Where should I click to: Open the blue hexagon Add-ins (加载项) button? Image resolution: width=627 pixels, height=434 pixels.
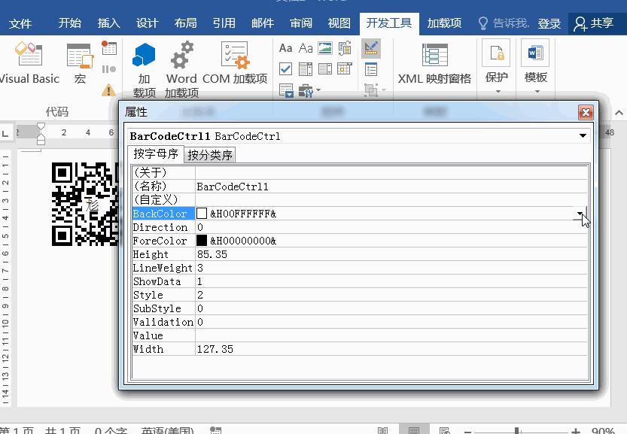144,70
